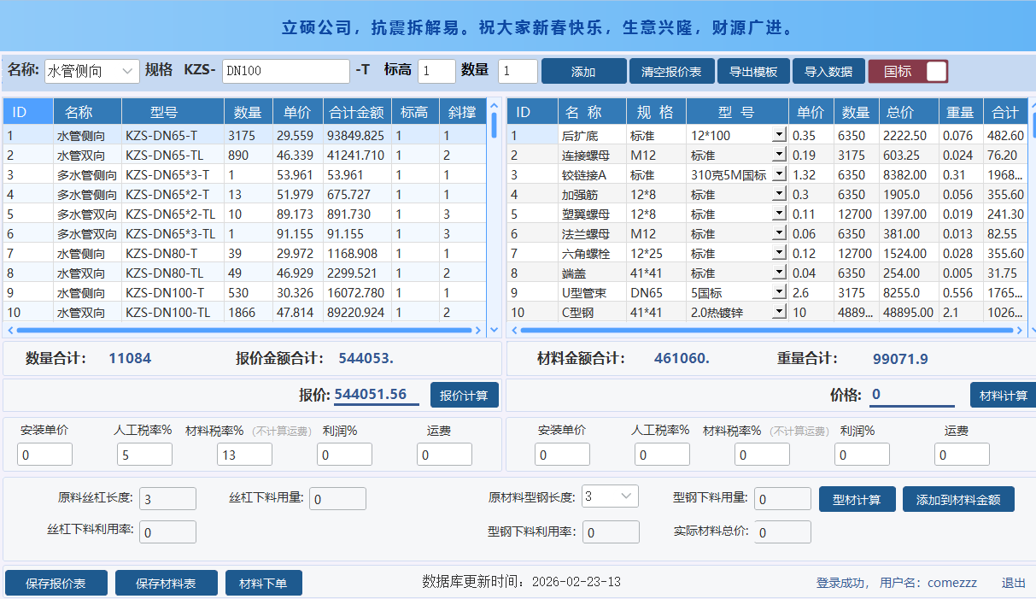Expand the 型号 dropdown in the 加强筋 row
The image size is (1036, 599).
point(778,194)
